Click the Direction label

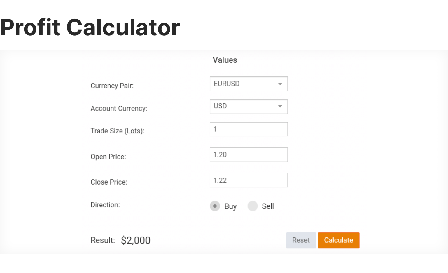coord(105,205)
